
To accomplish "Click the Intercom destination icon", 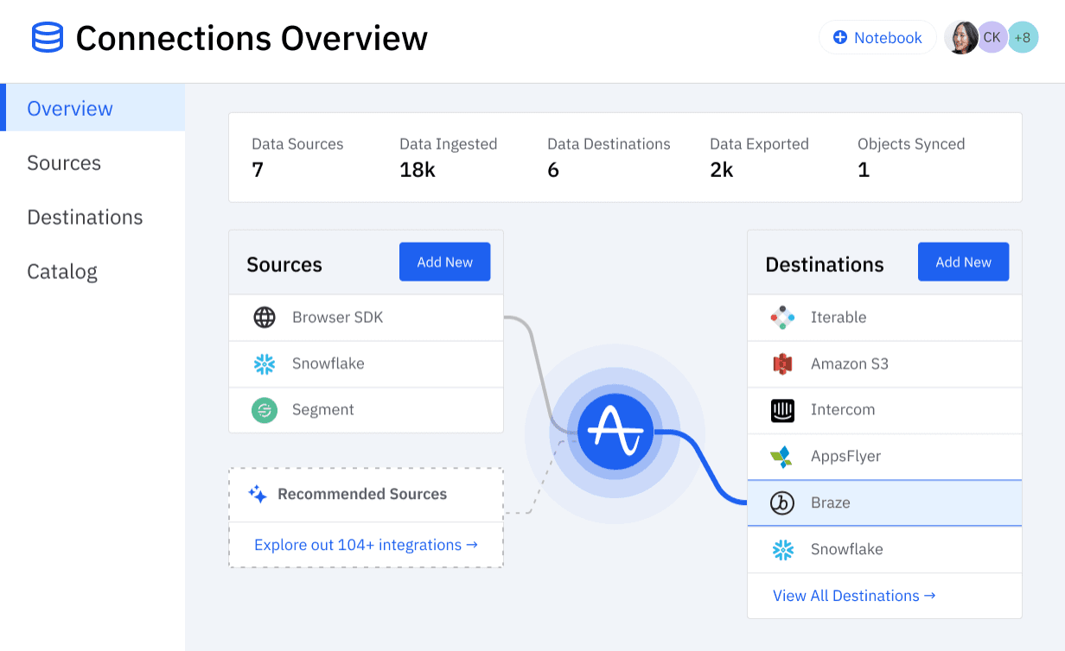I will 782,410.
